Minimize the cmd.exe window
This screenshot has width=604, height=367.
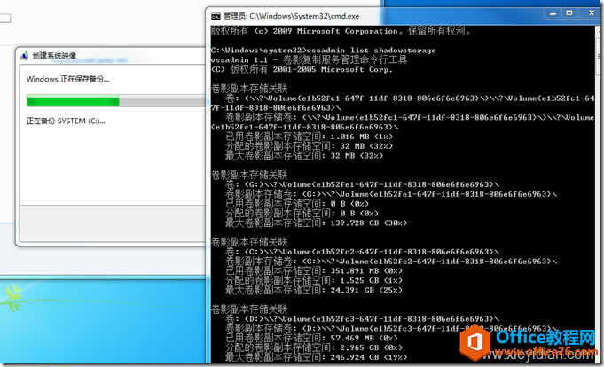tap(553, 13)
